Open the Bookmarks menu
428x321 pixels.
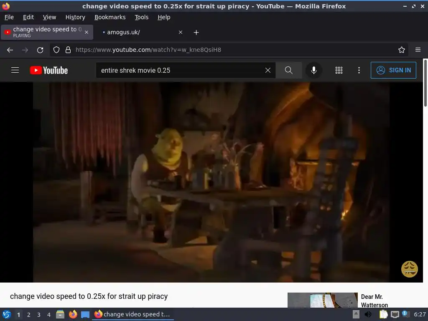tap(110, 17)
